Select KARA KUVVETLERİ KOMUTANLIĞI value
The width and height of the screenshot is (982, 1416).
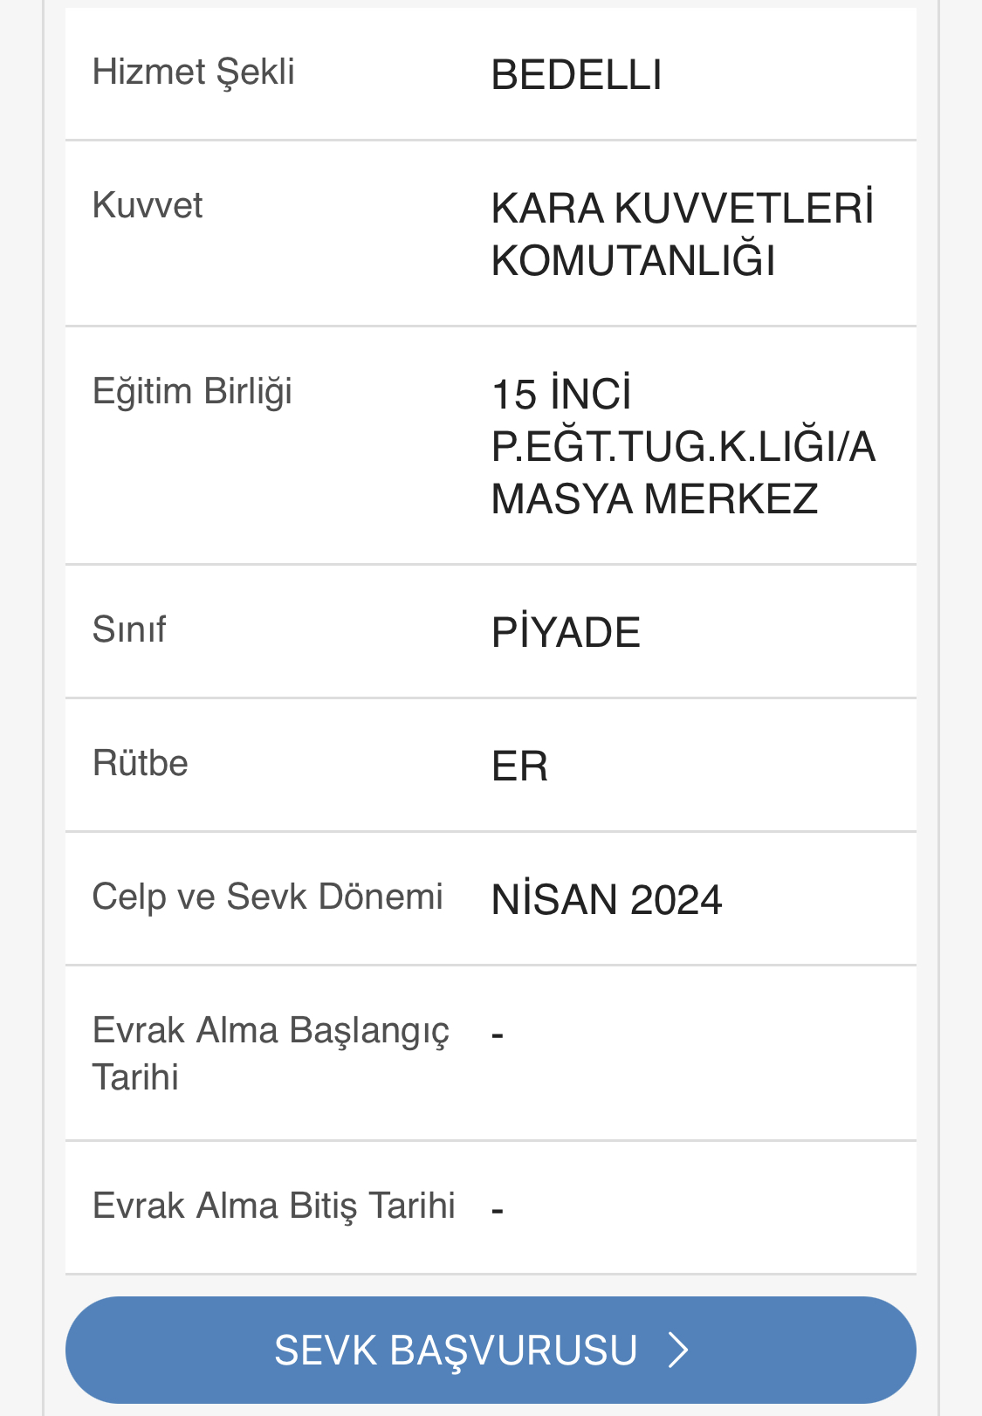click(x=683, y=234)
